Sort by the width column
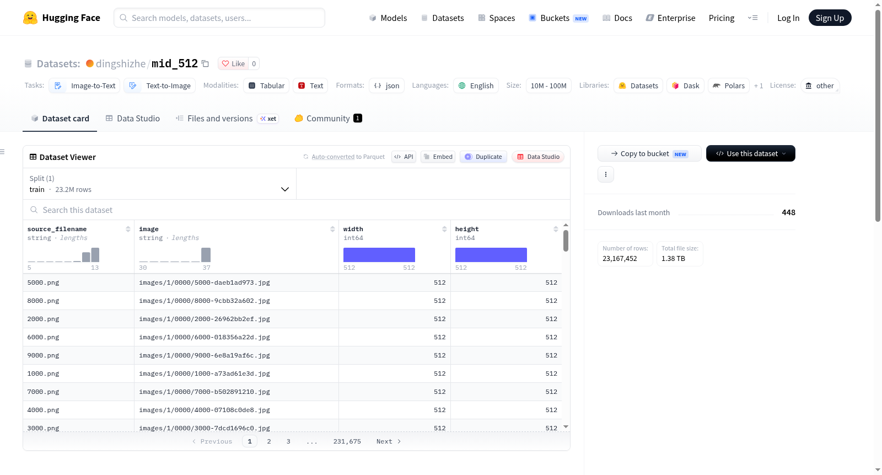 coord(444,229)
